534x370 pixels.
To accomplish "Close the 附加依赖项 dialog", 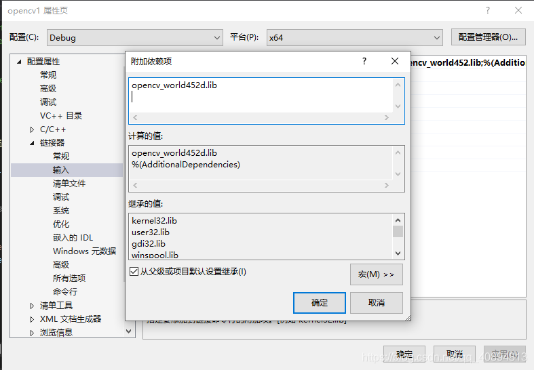I will point(395,61).
